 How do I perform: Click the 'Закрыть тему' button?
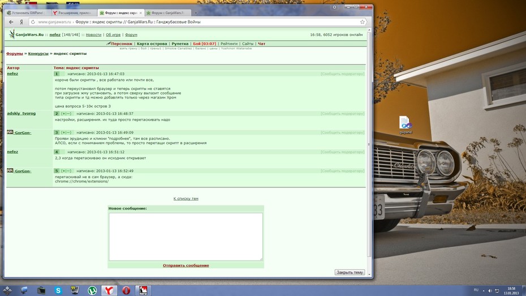coord(350,272)
